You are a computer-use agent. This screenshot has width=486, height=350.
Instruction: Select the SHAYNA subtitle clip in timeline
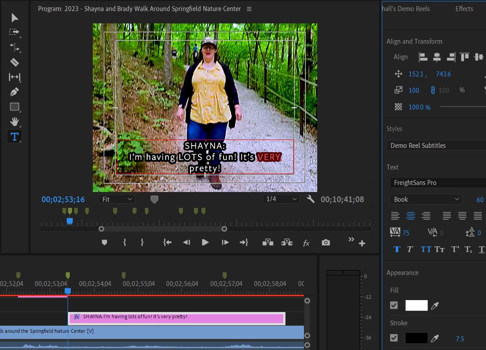(x=176, y=318)
